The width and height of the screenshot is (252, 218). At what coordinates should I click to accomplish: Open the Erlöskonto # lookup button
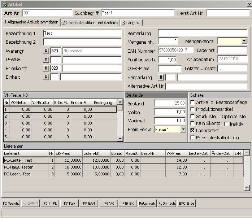[x=46, y=68]
